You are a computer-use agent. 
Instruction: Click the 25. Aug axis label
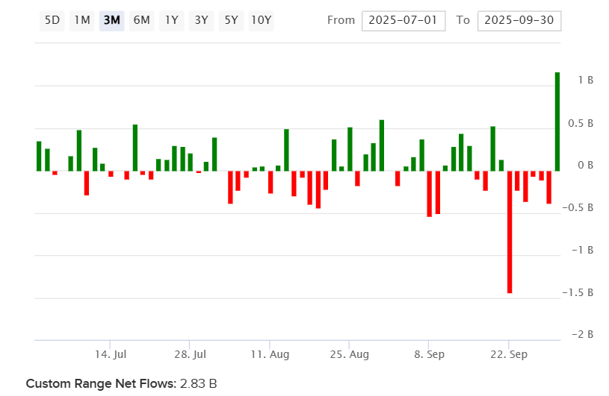[x=349, y=354]
